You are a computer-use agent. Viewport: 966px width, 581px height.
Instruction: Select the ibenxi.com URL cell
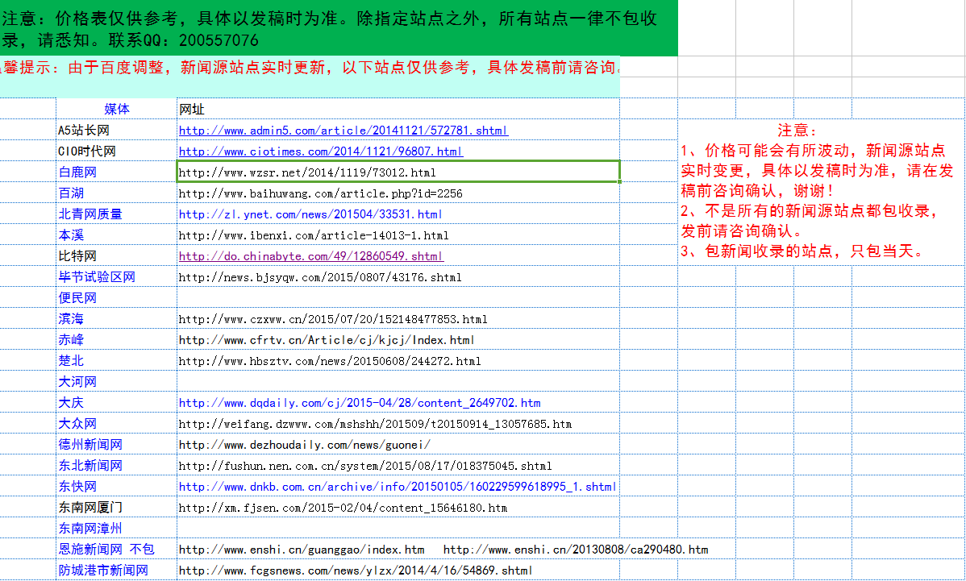tap(398, 235)
